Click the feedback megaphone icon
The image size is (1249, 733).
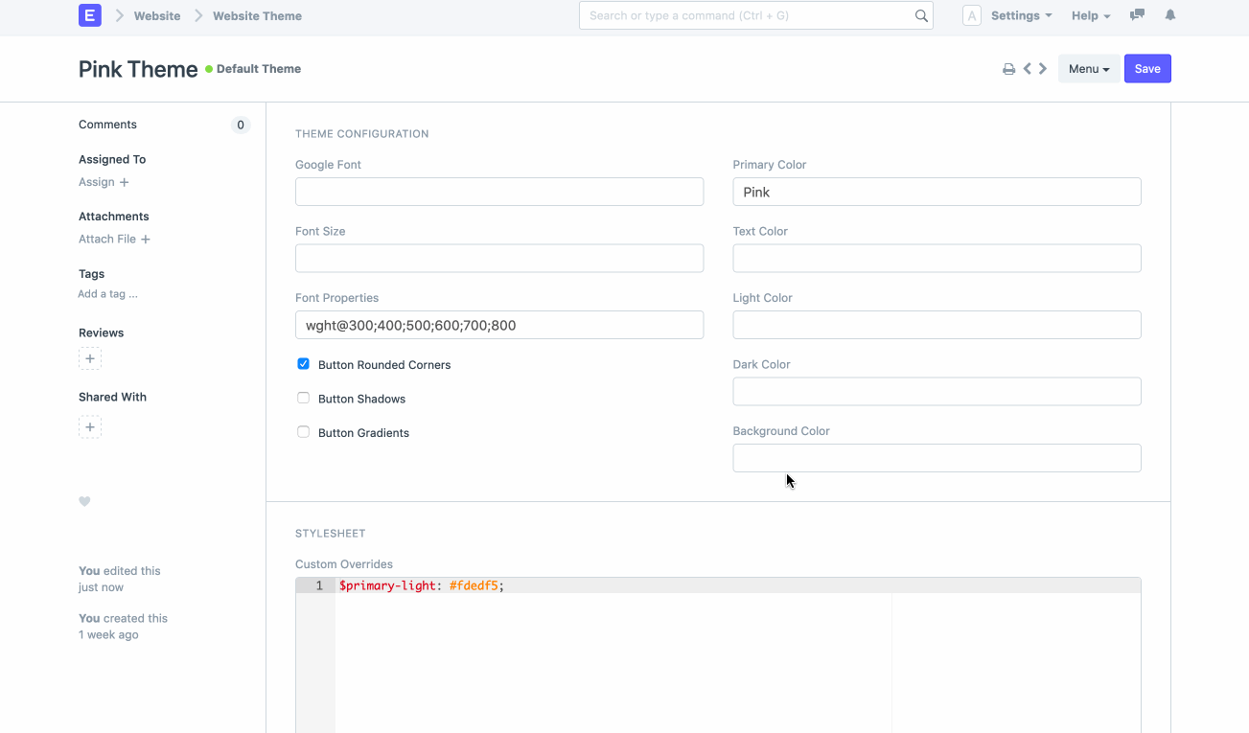1137,15
